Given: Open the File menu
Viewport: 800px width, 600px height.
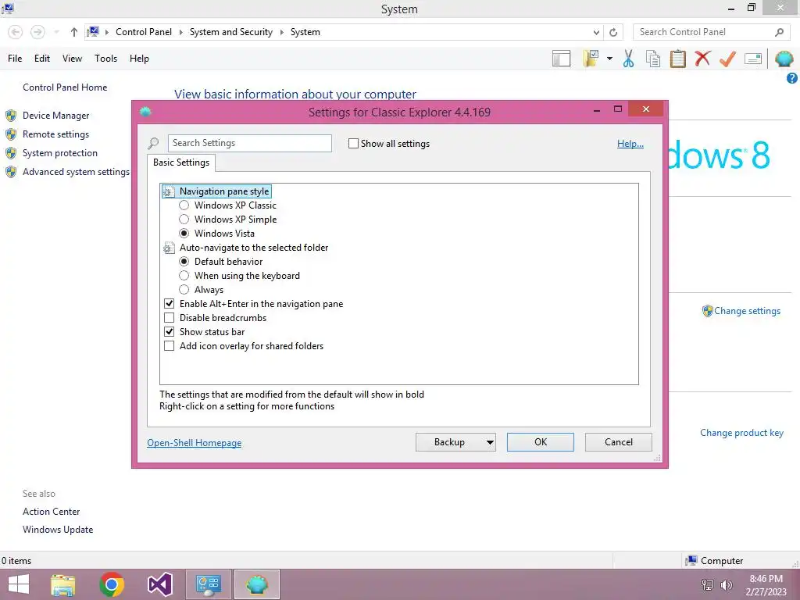Looking at the screenshot, I should pos(15,59).
